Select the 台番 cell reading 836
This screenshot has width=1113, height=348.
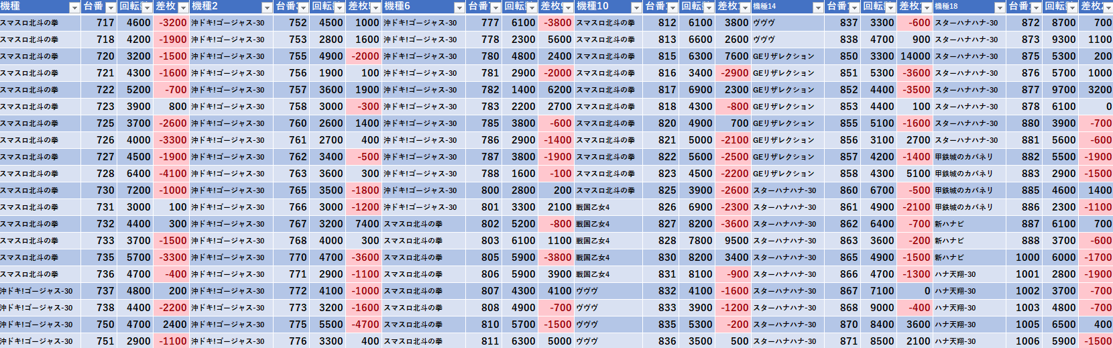660,341
